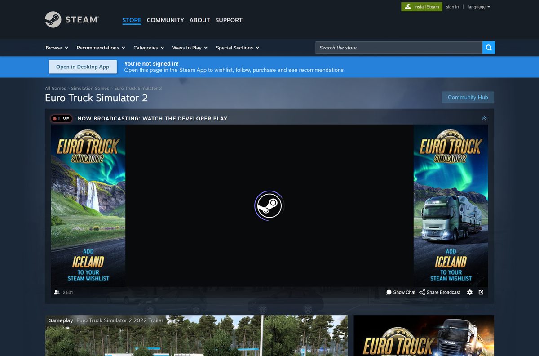
Task: Go to the COMMUNITY tab
Action: tap(165, 20)
